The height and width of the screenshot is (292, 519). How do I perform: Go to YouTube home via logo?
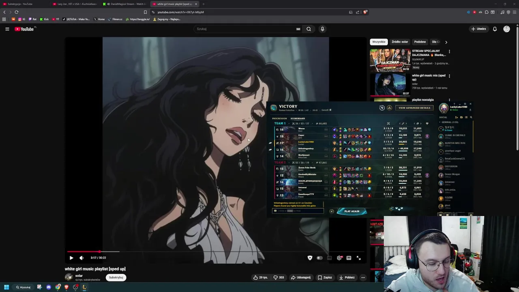tap(24, 29)
